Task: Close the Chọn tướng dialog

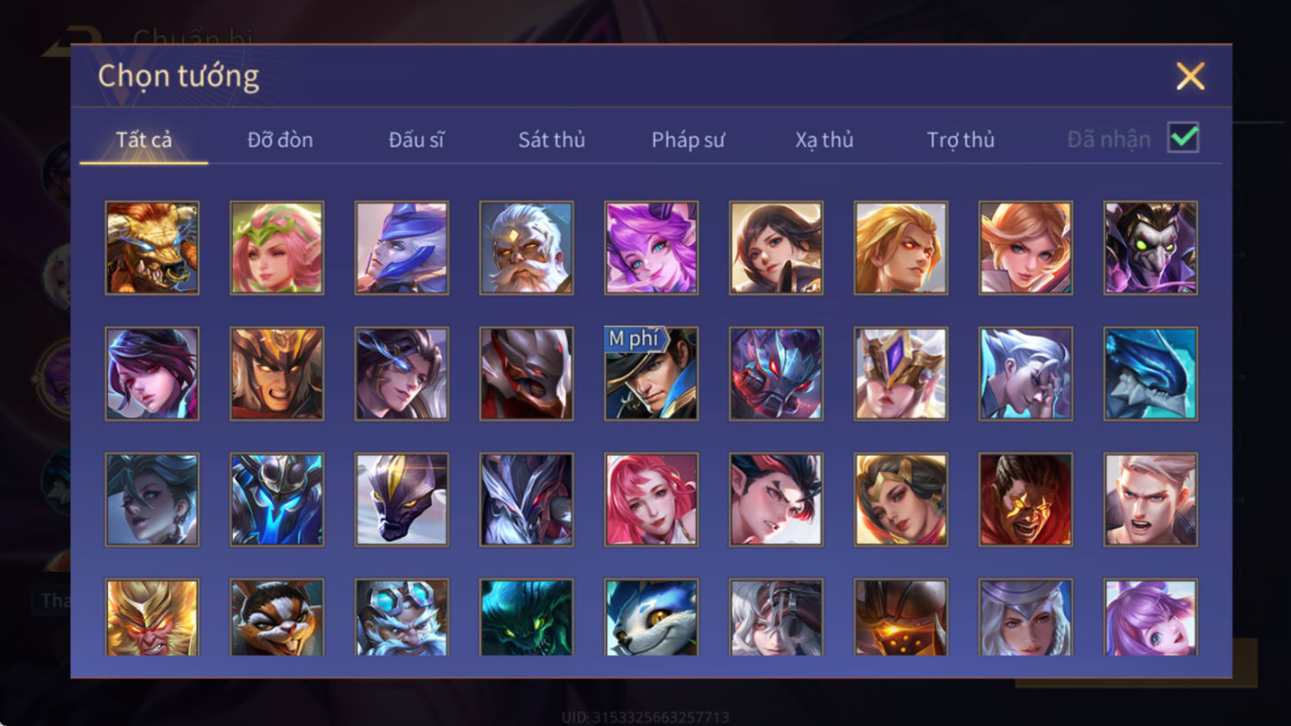Action: click(1190, 76)
